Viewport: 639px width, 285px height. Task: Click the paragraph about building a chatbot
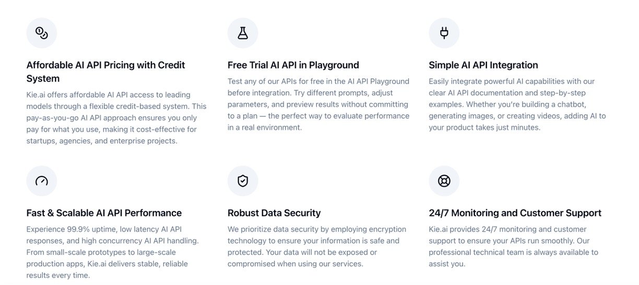click(517, 104)
